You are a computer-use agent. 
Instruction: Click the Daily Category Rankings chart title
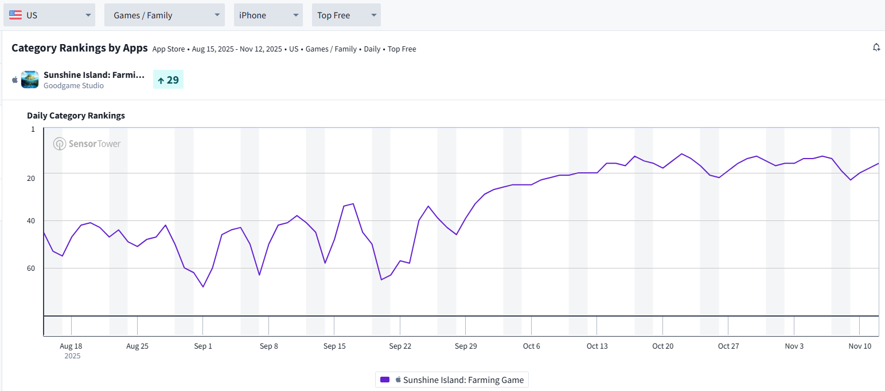click(x=76, y=116)
